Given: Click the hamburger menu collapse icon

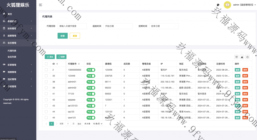Looking at the screenshot, I should [40, 5].
